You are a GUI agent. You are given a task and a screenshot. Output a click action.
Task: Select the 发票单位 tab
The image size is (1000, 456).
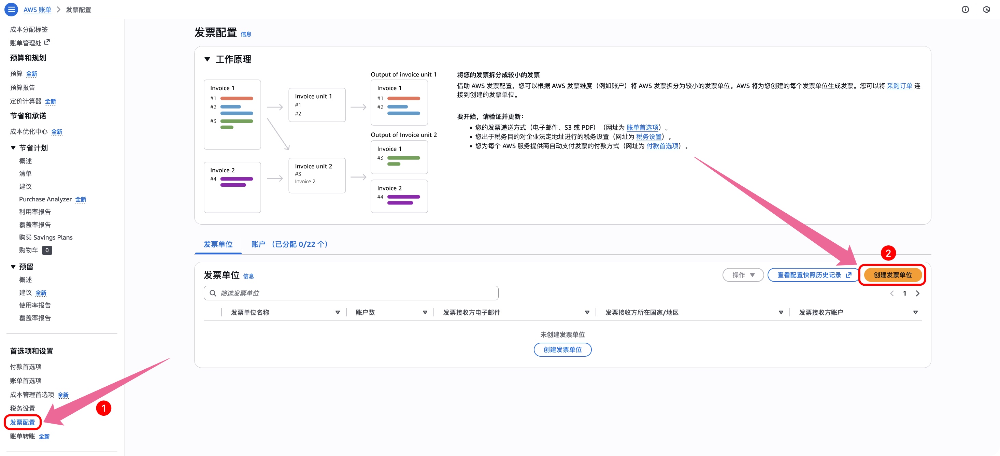pos(218,244)
